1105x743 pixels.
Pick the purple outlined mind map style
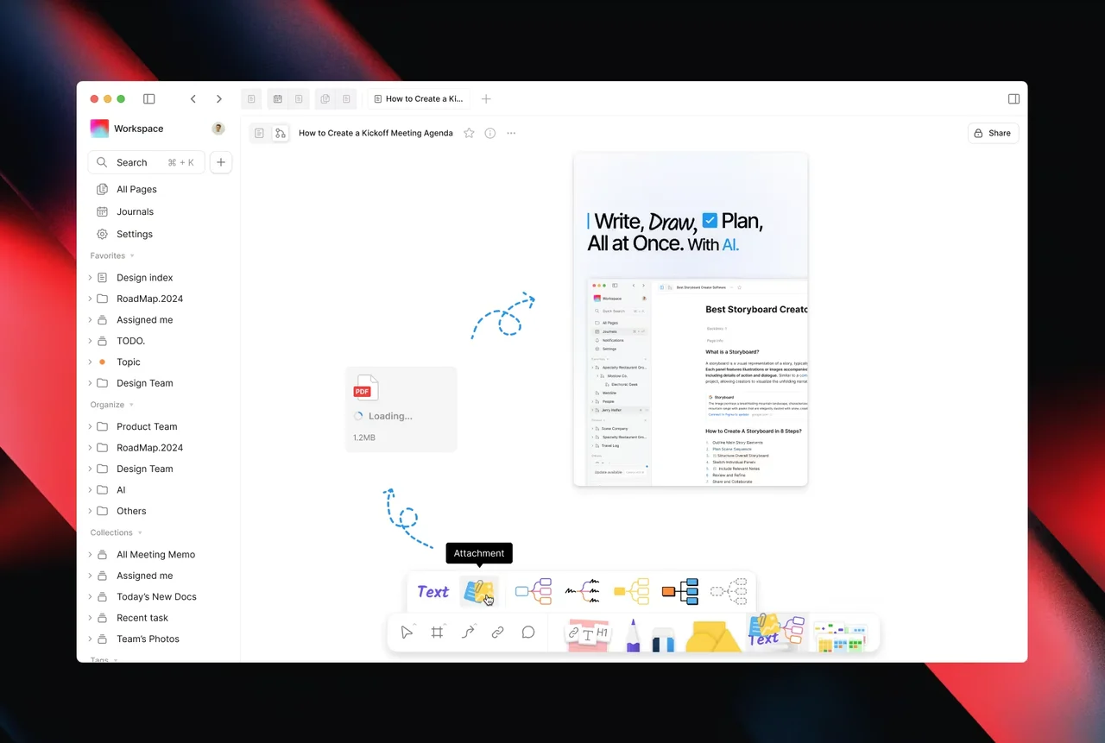(534, 592)
